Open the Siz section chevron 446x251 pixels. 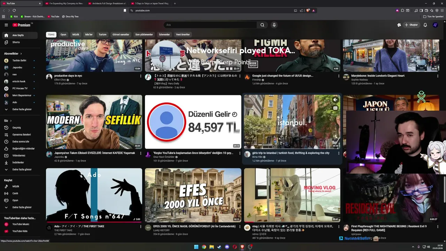pyautogui.click(x=10, y=121)
